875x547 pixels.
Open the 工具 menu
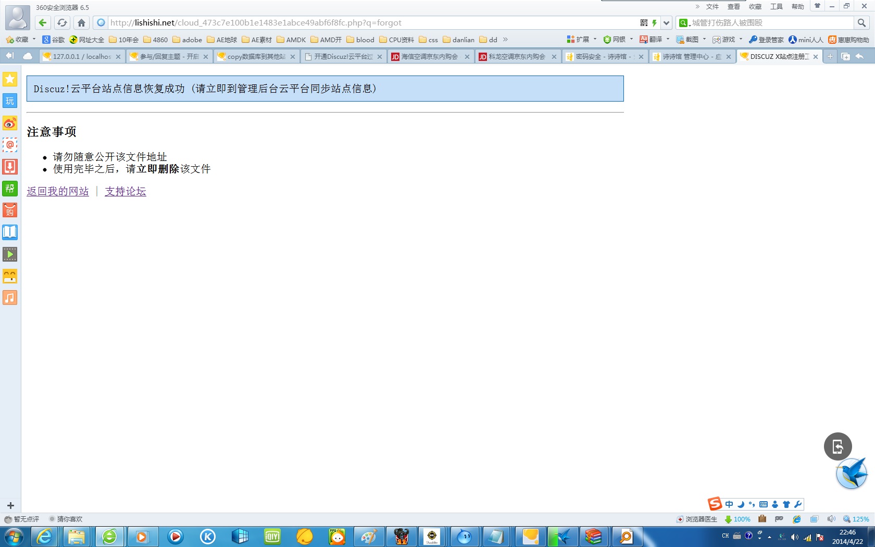coord(777,7)
